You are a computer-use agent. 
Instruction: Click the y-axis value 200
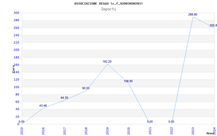tap(16, 50)
